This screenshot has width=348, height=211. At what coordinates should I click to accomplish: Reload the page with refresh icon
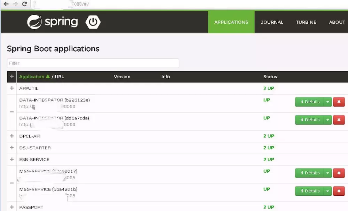(x=25, y=4)
